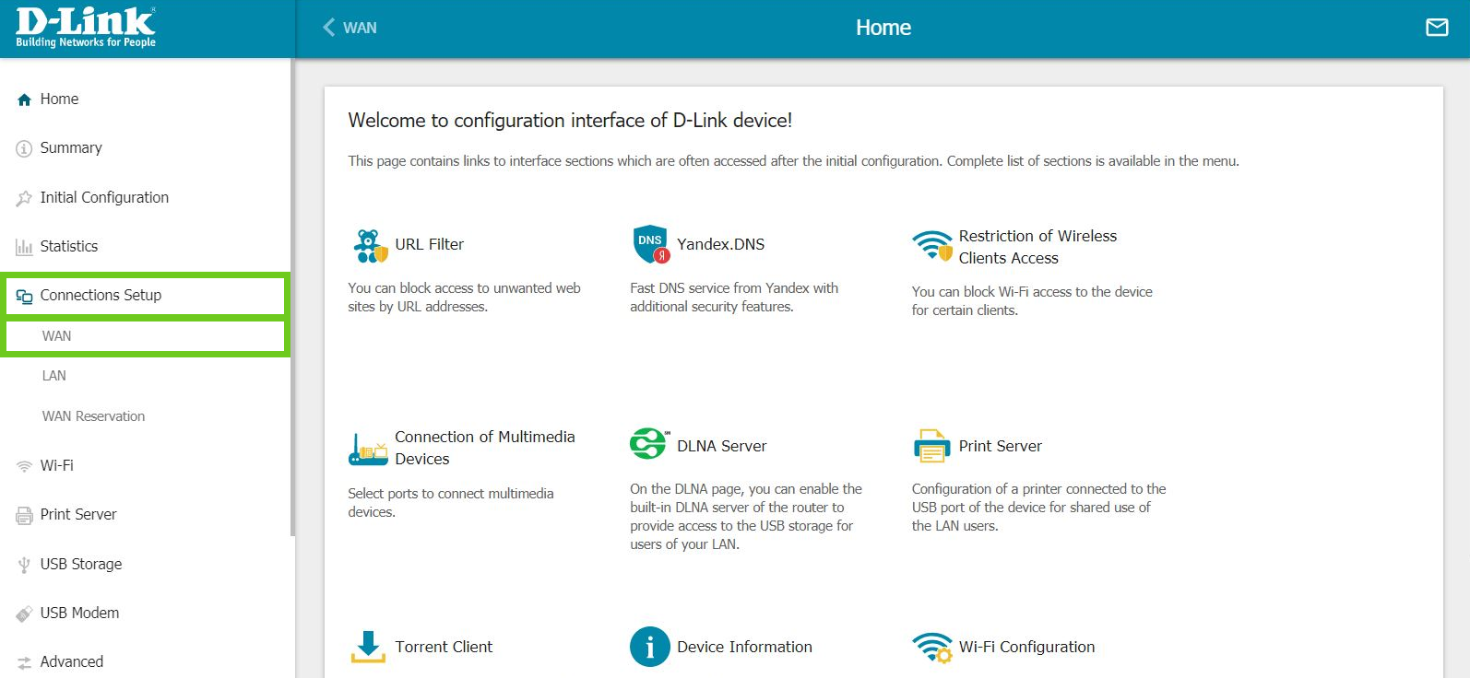The width and height of the screenshot is (1470, 678).
Task: Click the DLNA Server icon
Action: 649,445
